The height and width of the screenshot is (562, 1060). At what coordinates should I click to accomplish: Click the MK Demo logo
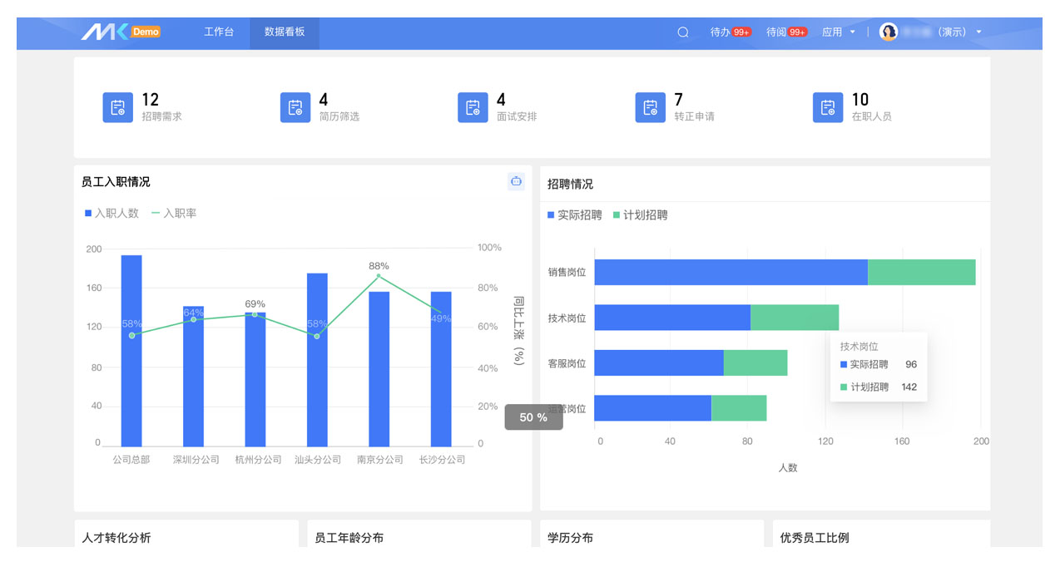point(120,32)
